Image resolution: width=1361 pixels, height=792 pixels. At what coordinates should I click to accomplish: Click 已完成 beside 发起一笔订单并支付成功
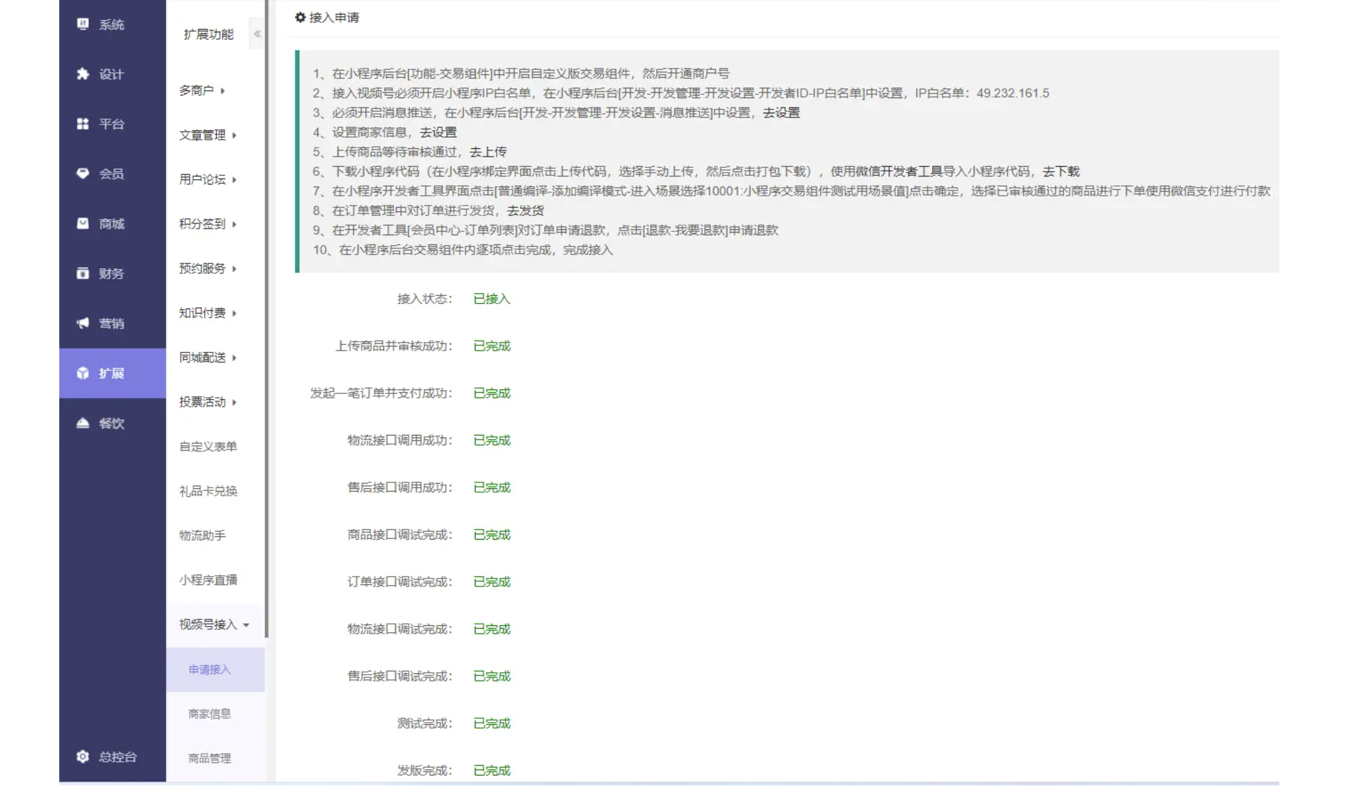pos(491,393)
